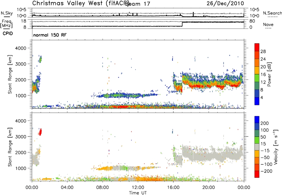Click the "80" Nave axis tick
This screenshot has width=282, height=195.
(252, 21)
